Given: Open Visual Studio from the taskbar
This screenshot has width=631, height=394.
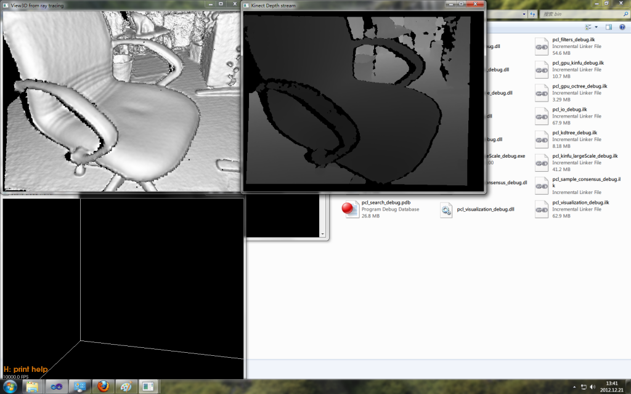Looking at the screenshot, I should [56, 387].
